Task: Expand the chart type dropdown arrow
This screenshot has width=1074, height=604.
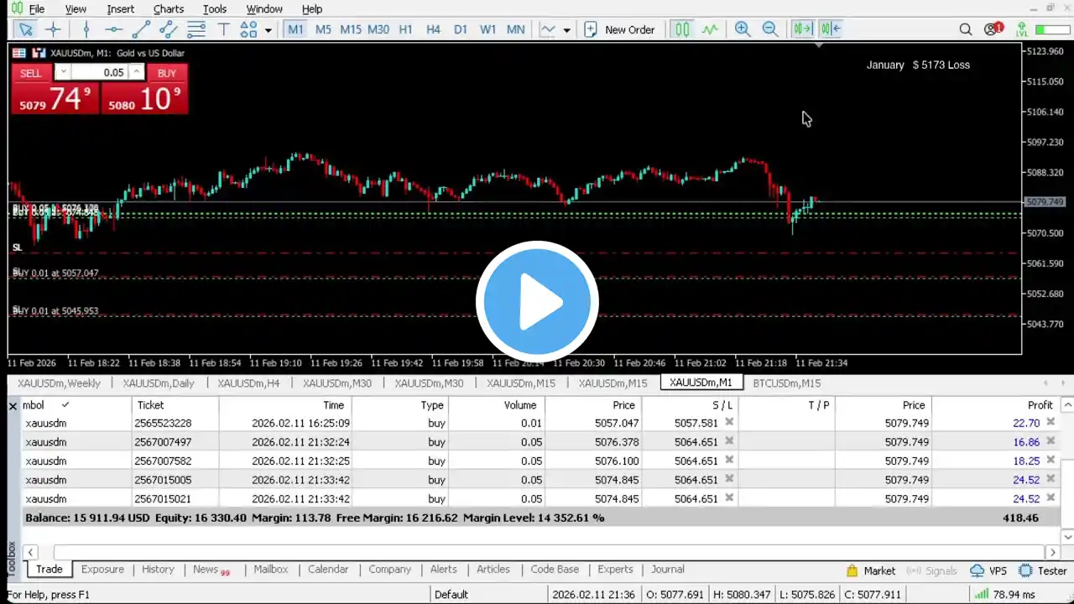Action: [x=567, y=30]
